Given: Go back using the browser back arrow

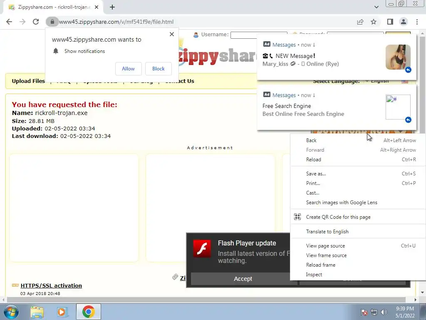Looking at the screenshot, I should pos(9,22).
